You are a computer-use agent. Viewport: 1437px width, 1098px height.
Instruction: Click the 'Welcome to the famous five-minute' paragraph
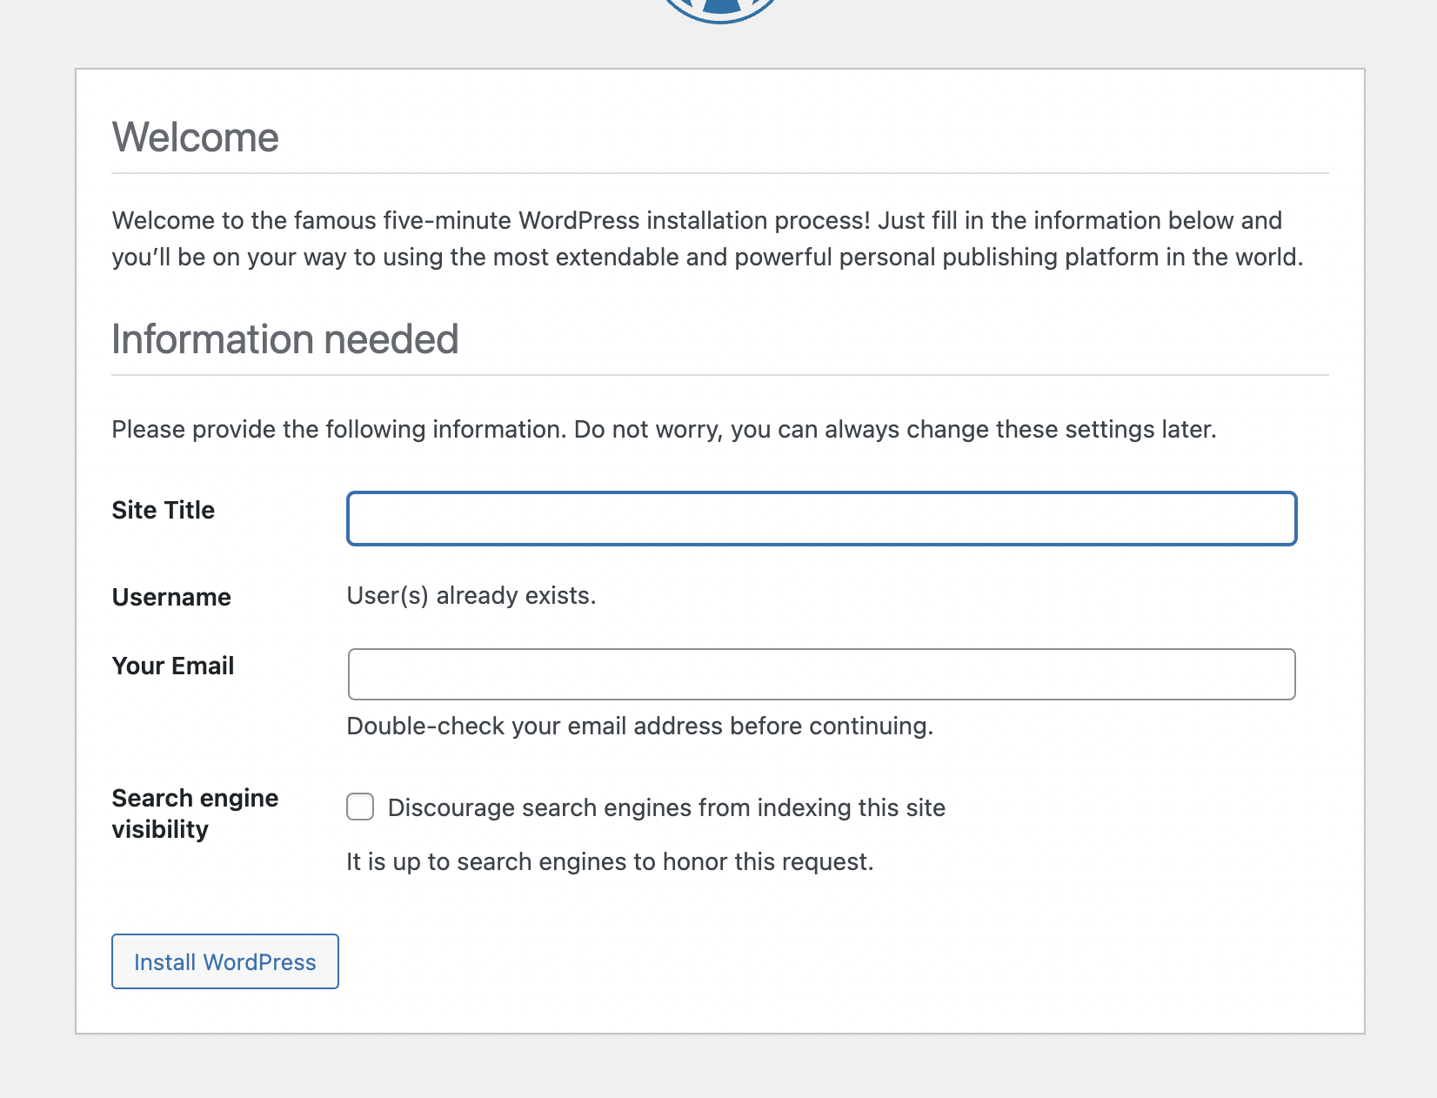tap(708, 238)
